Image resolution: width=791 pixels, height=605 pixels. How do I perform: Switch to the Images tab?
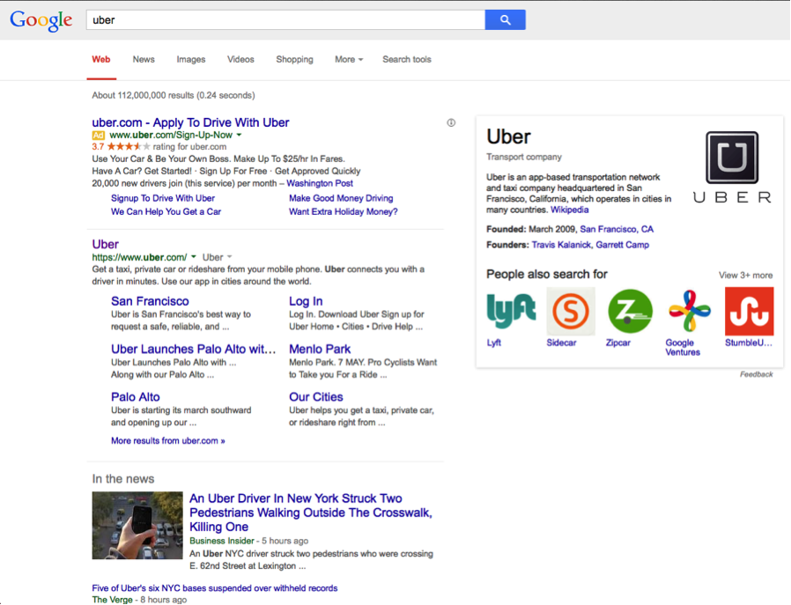[190, 59]
